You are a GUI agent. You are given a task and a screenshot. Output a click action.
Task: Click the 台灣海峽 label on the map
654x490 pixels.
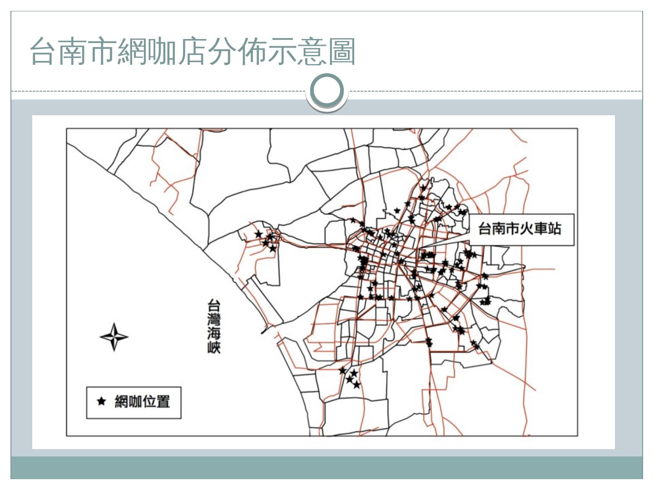click(214, 326)
